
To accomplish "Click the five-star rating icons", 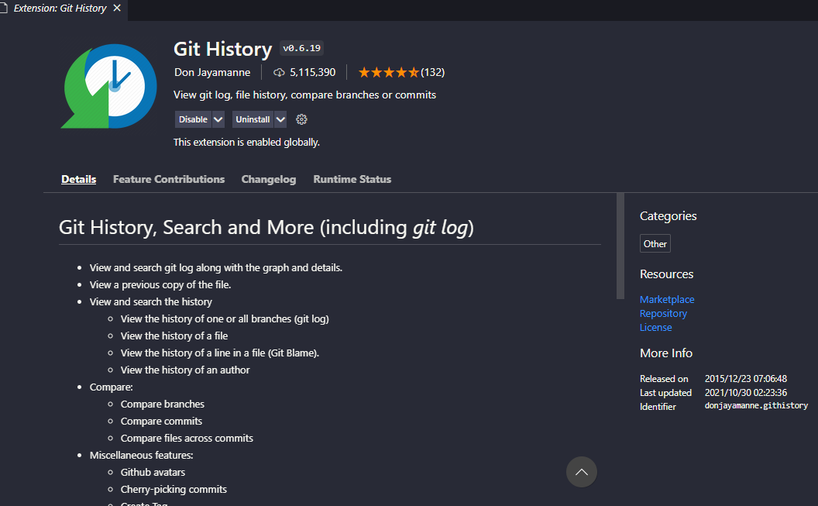I will [388, 72].
